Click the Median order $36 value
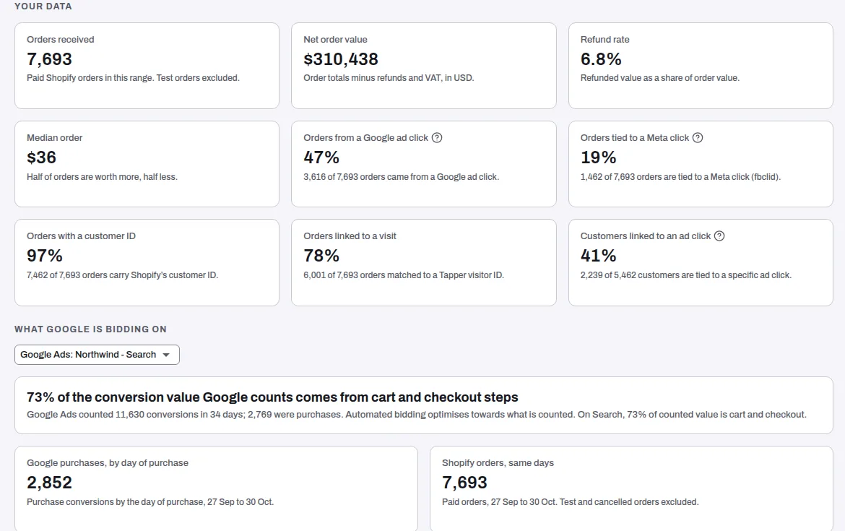Screen dimensions: 845x531 click(41, 157)
